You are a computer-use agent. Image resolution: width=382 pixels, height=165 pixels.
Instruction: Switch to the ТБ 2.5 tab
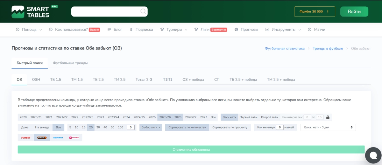coord(98,79)
